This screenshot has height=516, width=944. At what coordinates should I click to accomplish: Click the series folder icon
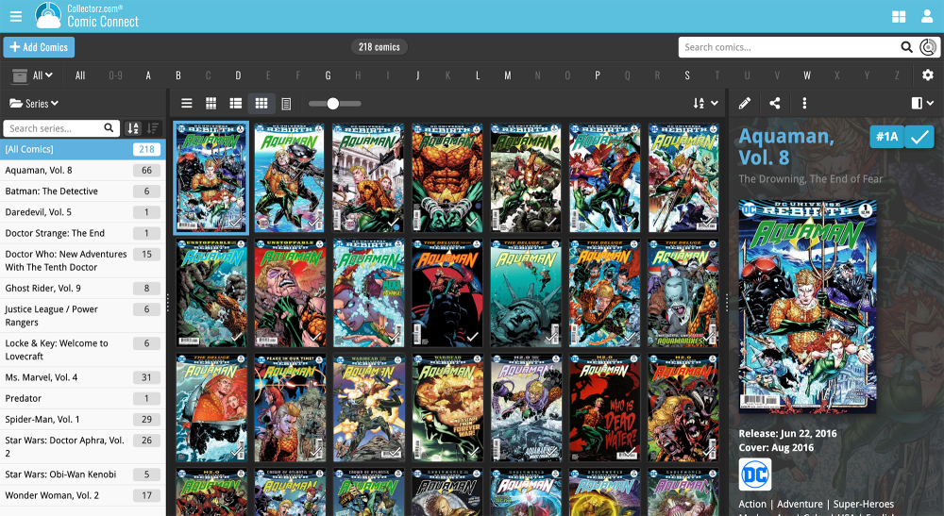(x=16, y=104)
